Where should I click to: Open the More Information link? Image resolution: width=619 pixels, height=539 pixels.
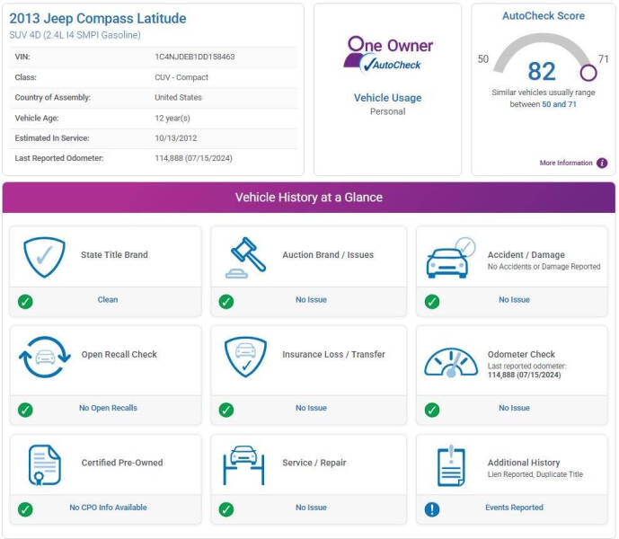(x=566, y=163)
